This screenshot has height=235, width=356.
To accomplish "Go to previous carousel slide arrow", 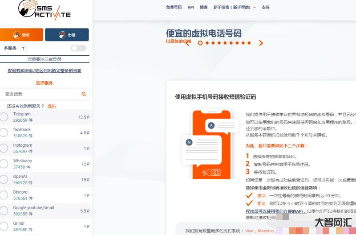I will point(188,43).
